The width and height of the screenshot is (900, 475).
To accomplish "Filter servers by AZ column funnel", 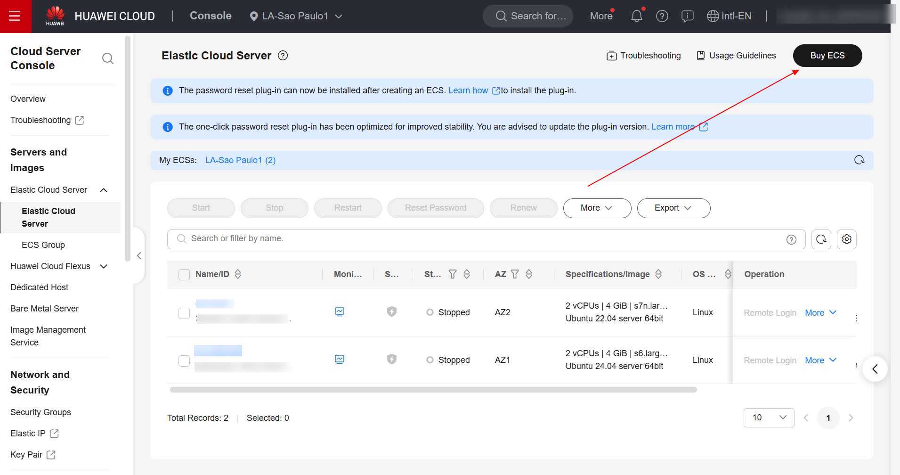I will point(515,274).
